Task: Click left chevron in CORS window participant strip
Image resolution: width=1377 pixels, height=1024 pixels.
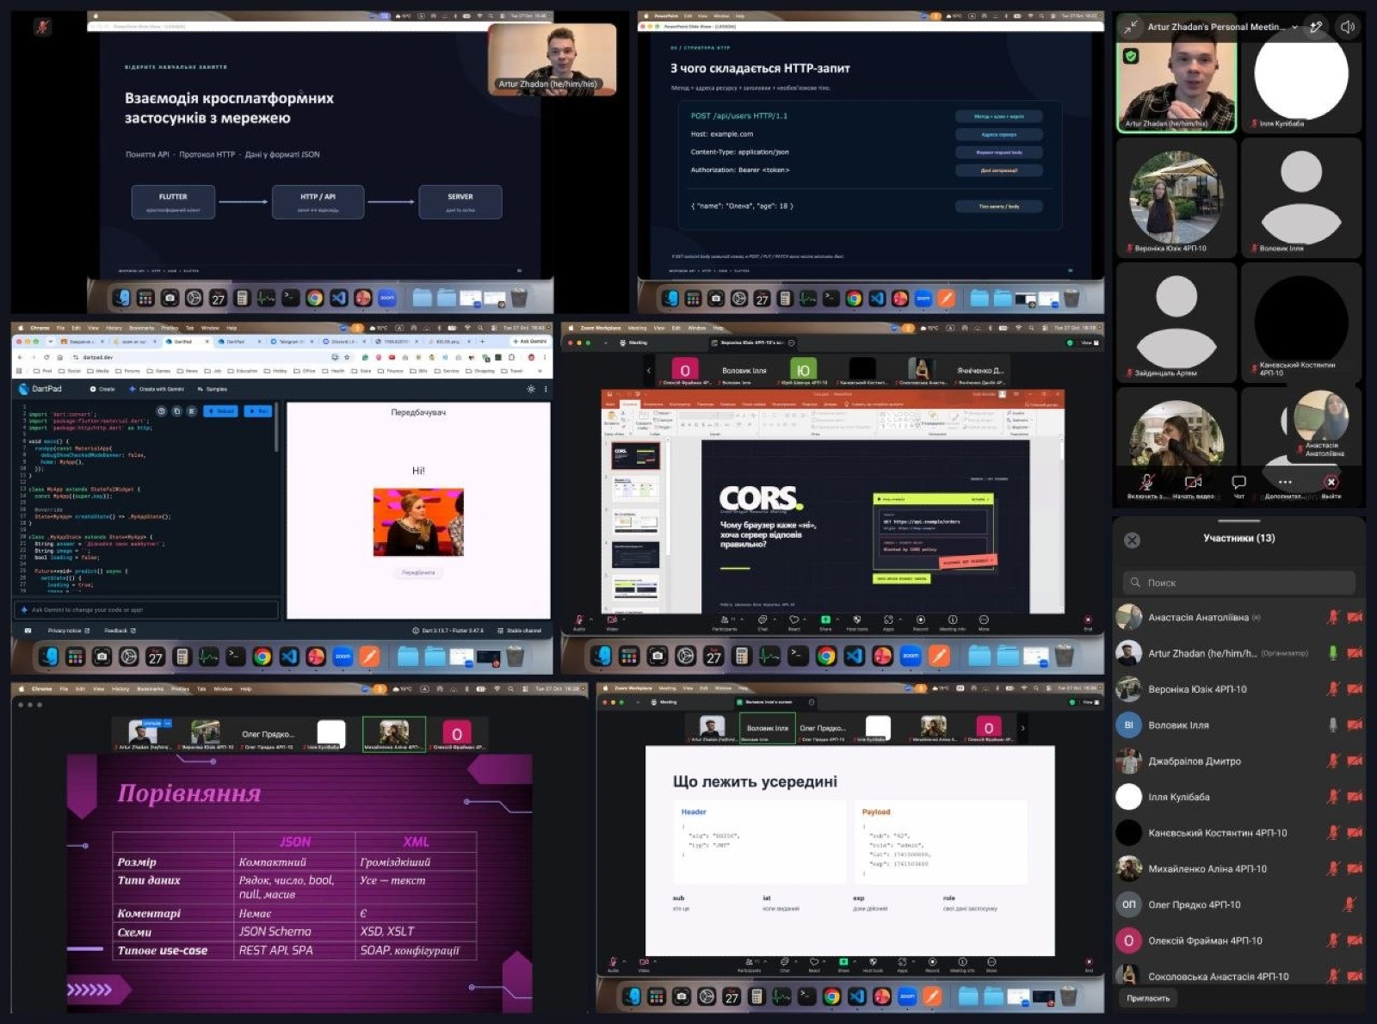Action: coord(649,370)
